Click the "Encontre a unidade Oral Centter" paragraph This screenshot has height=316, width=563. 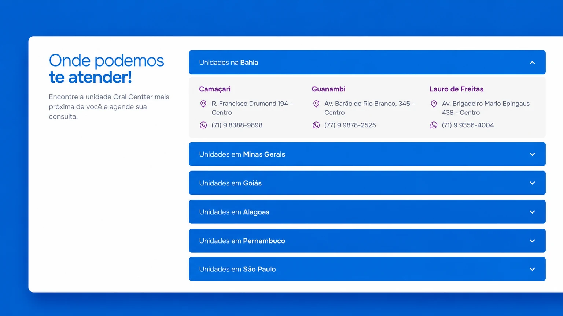pos(109,107)
